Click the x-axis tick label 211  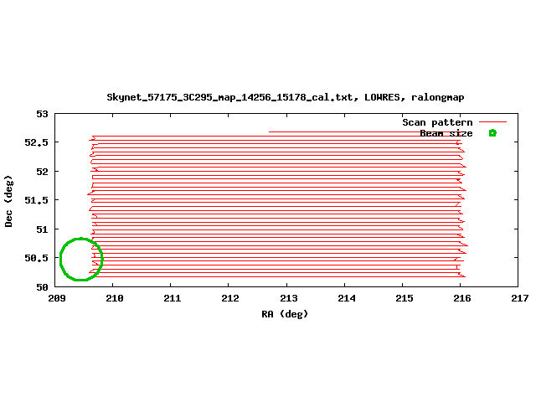coord(173,298)
